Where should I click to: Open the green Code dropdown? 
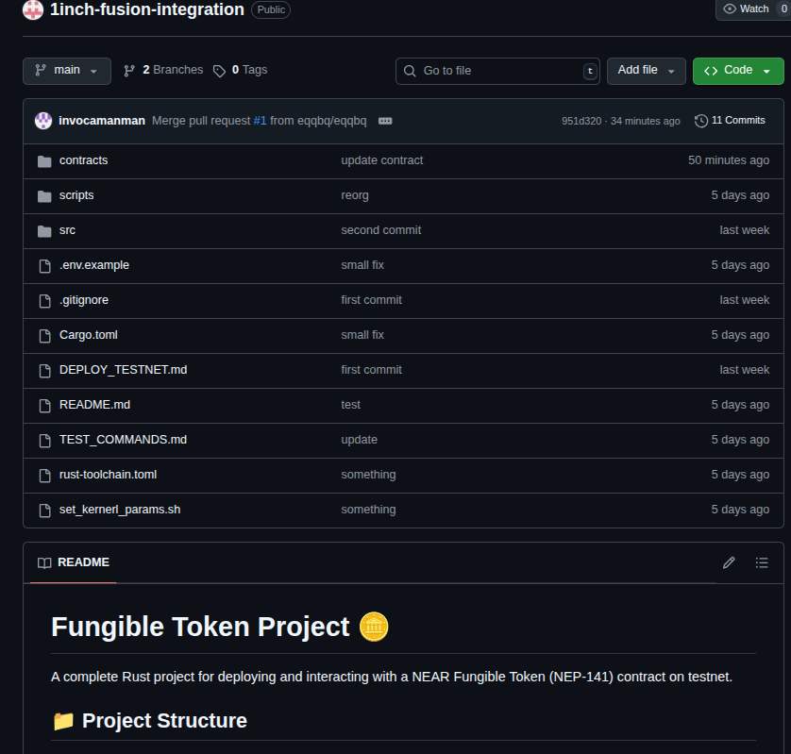click(x=737, y=71)
